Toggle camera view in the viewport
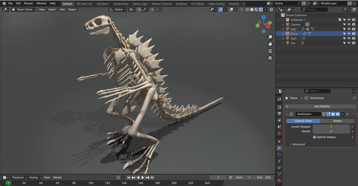The width and height of the screenshot is (358, 186). [270, 51]
